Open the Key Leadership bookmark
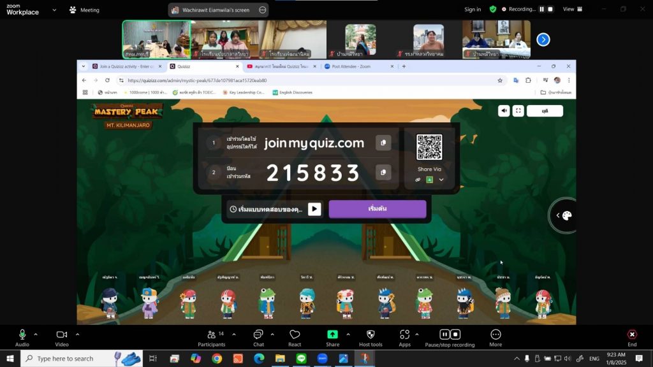Viewport: 653px width, 367px height. 244,92
